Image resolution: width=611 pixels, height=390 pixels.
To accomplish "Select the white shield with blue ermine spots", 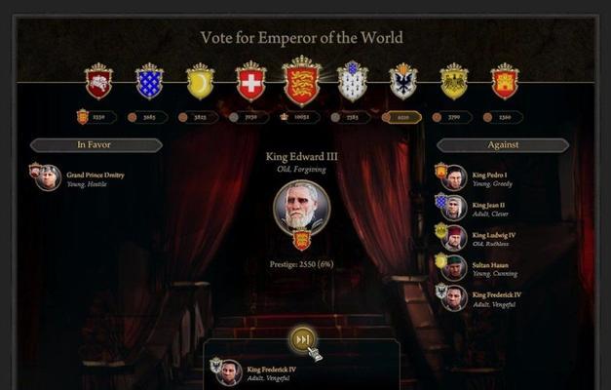I will click(352, 81).
